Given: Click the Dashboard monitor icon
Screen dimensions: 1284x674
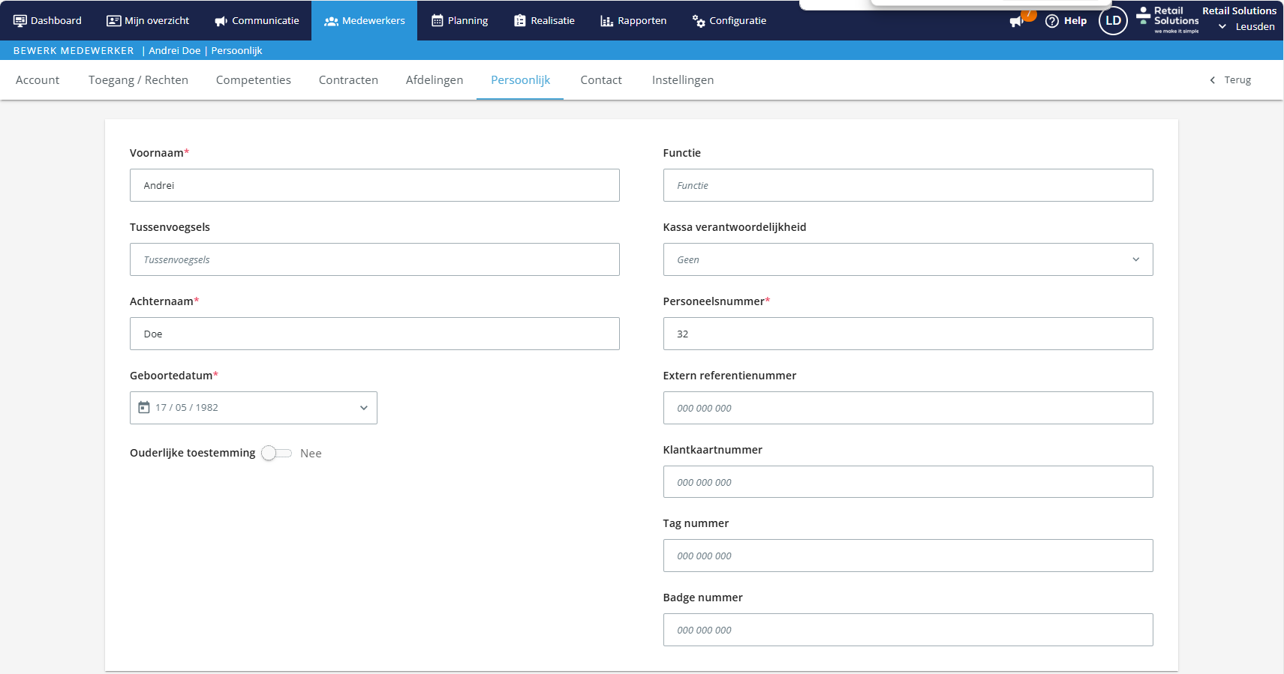Looking at the screenshot, I should 20,21.
